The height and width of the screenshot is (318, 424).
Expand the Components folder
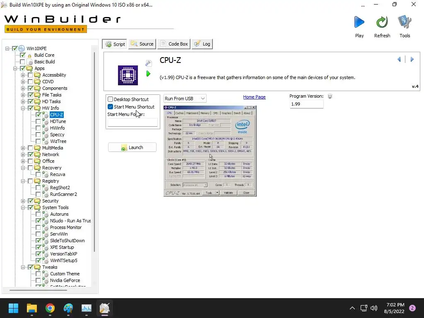click(23, 88)
